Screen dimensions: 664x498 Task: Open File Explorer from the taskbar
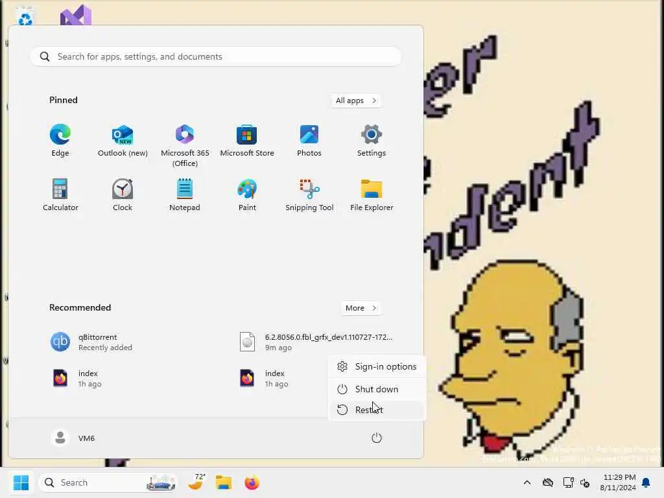click(x=224, y=482)
